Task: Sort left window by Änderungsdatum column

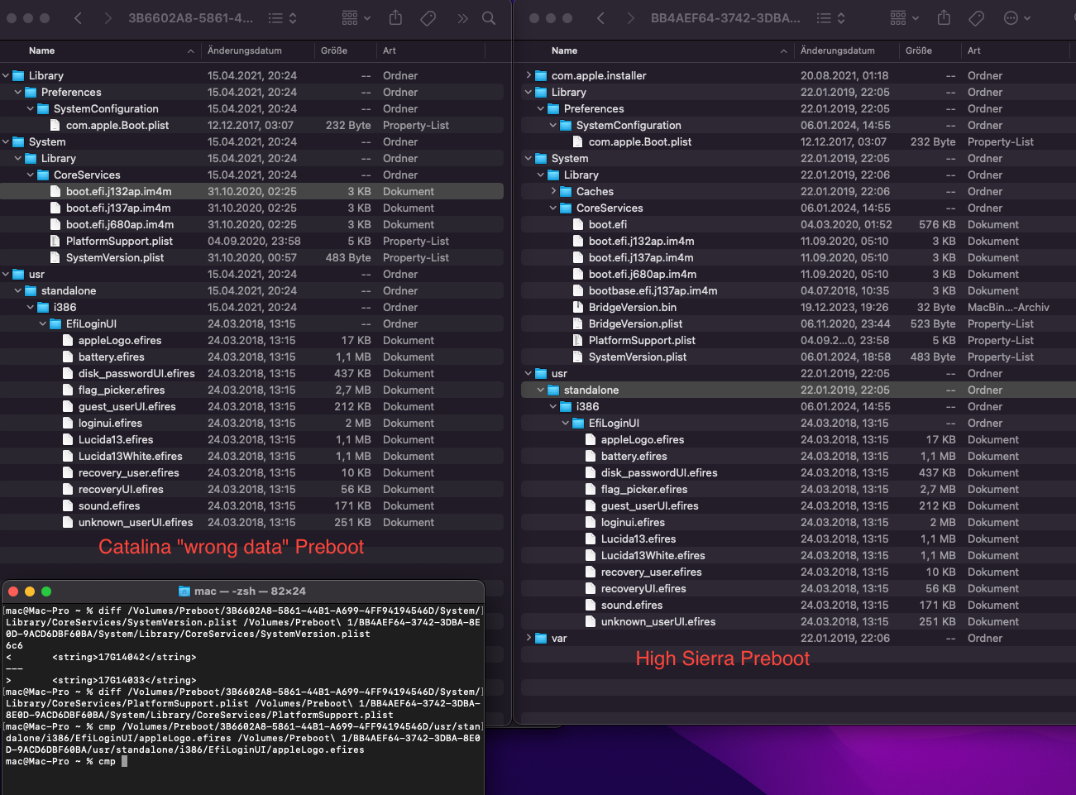Action: (x=245, y=50)
